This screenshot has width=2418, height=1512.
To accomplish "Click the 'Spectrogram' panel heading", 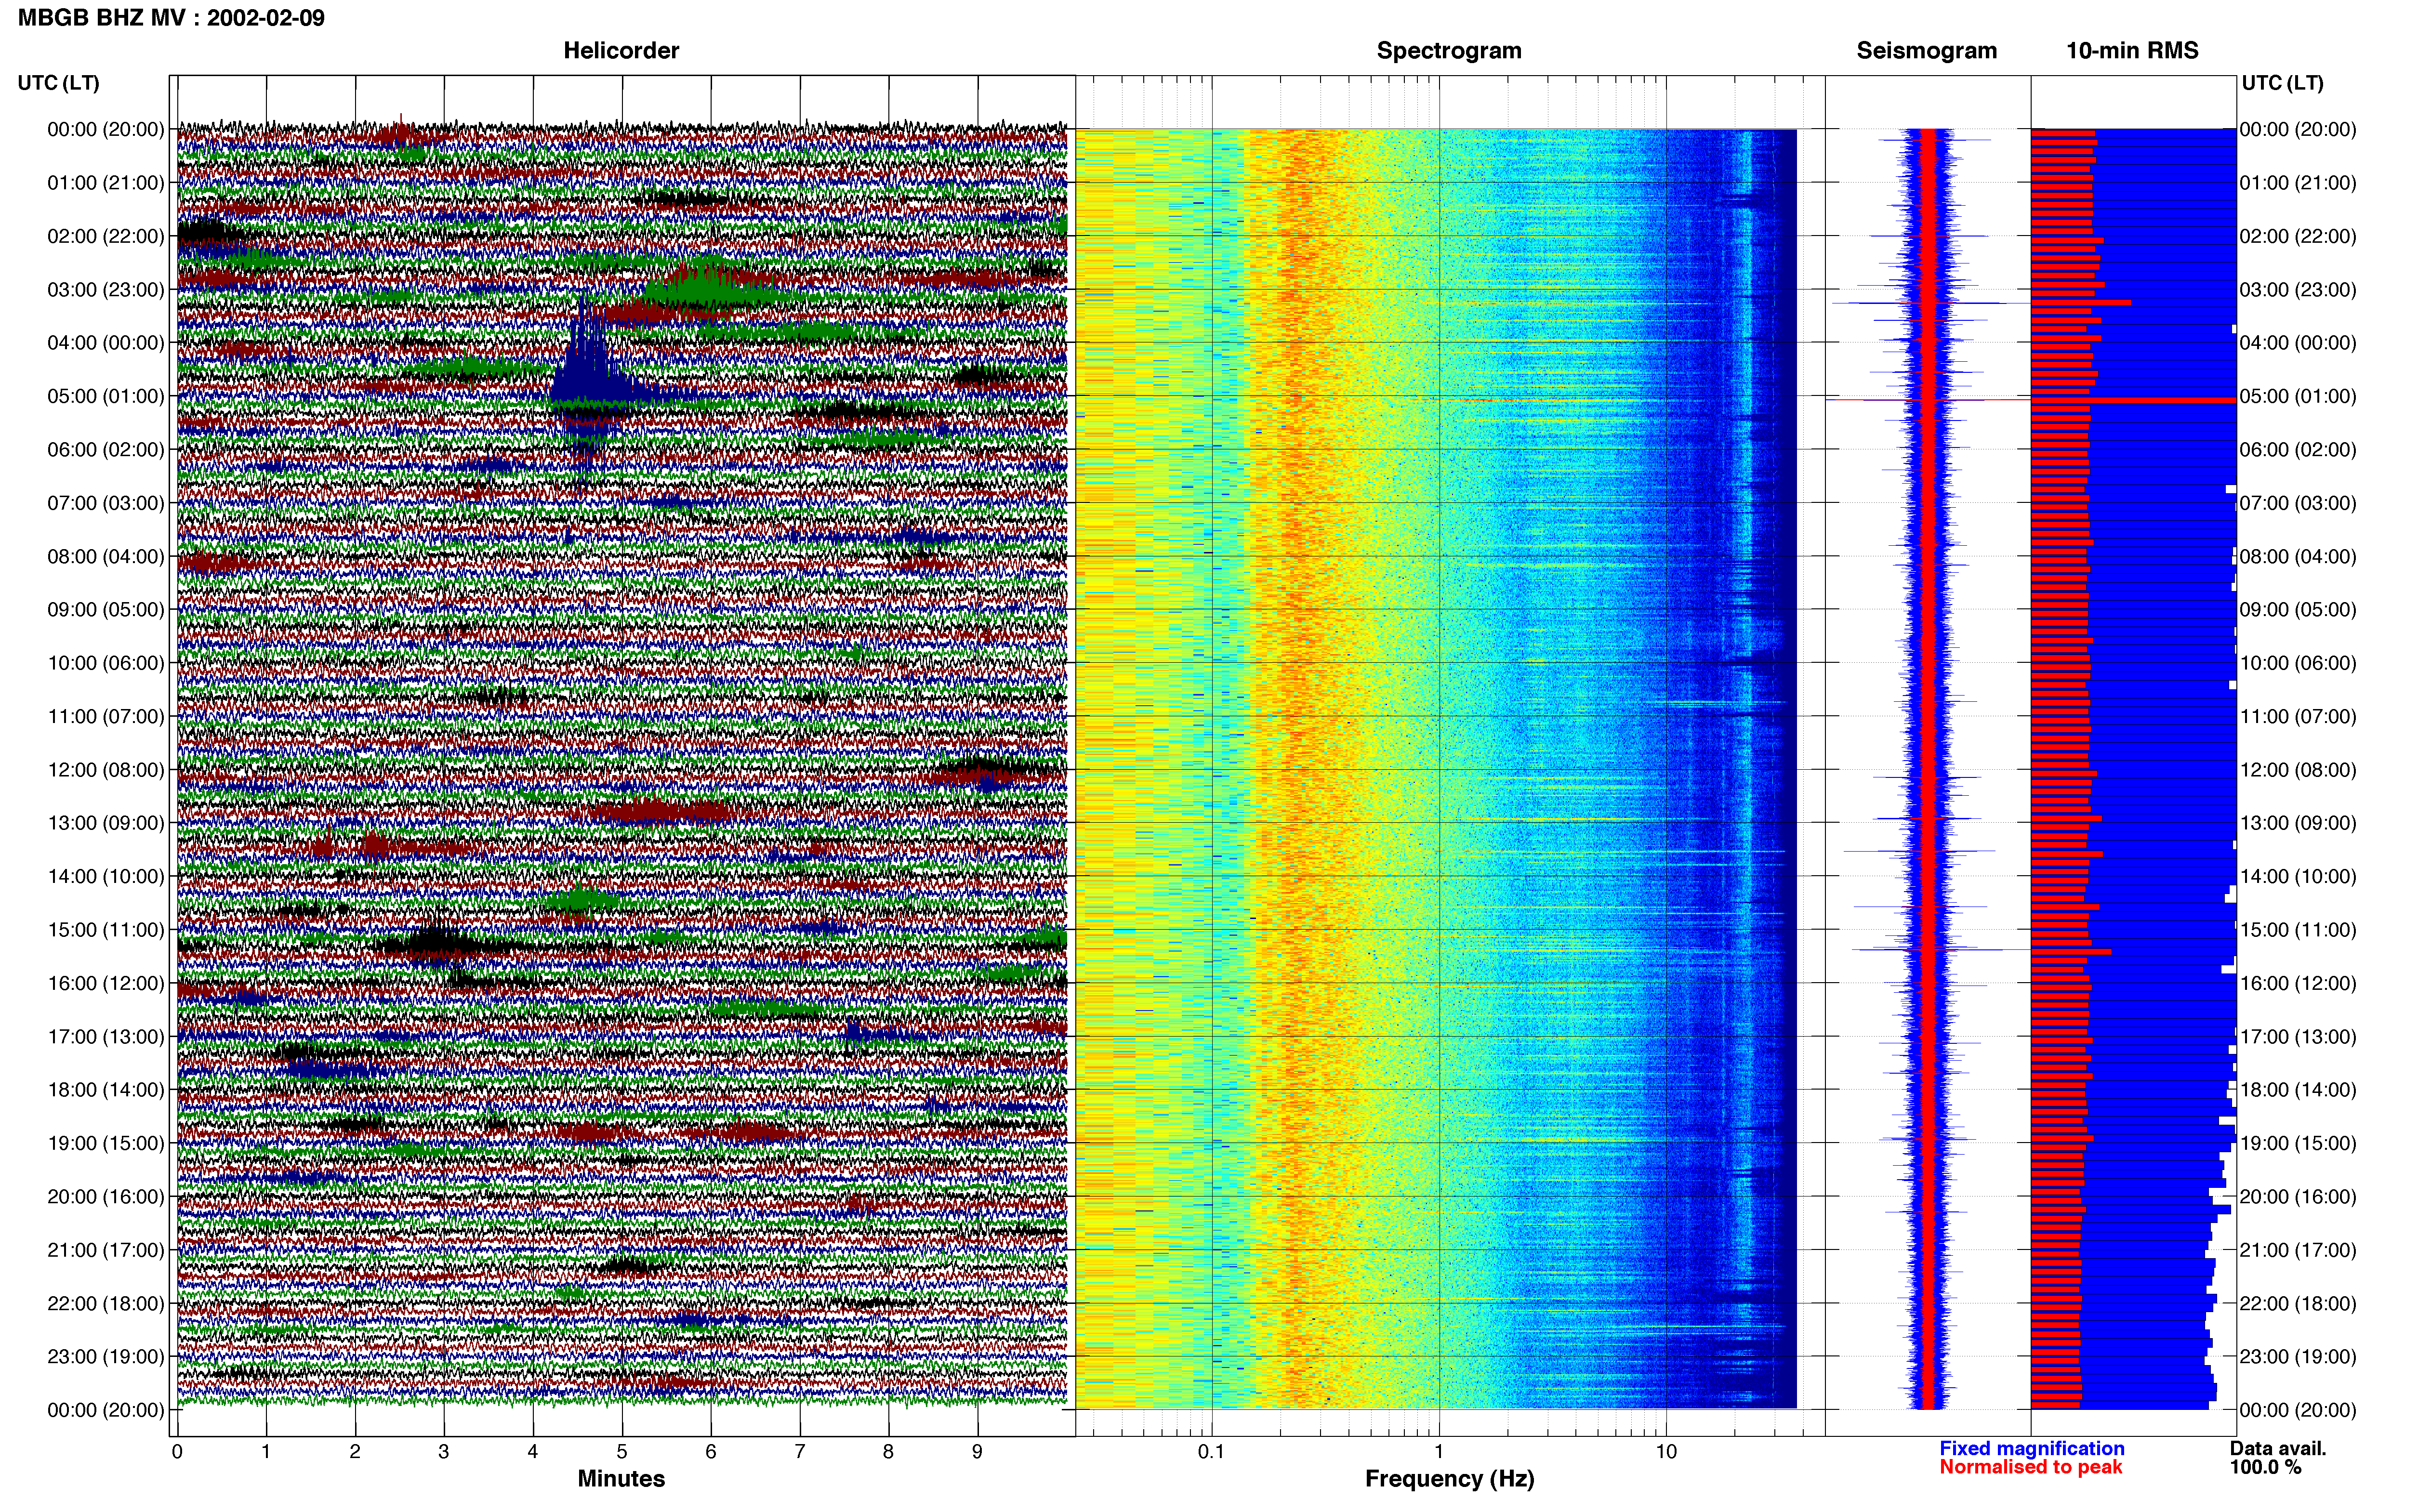I will click(1449, 51).
